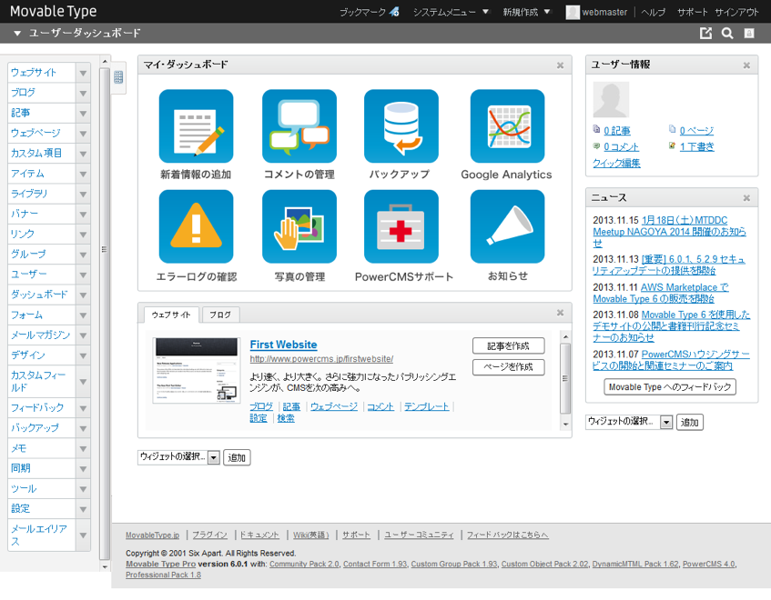Screen dimensions: 771x600
Task: Expand the 記事 sidebar menu arrow
Action: tap(83, 113)
